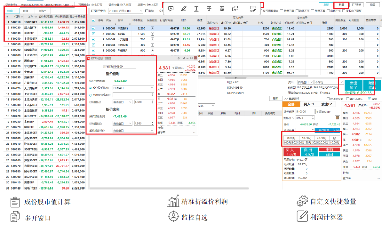Click filter icon on 代码 header in ETF list
382x233 pixels.
click(22, 17)
